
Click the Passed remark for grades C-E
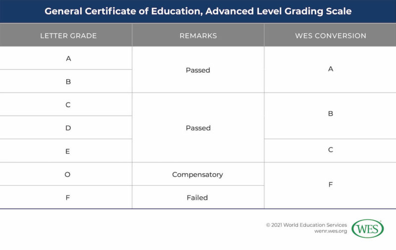coord(198,128)
